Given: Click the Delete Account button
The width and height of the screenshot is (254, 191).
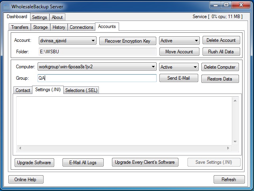Looking at the screenshot, I should 221,40.
